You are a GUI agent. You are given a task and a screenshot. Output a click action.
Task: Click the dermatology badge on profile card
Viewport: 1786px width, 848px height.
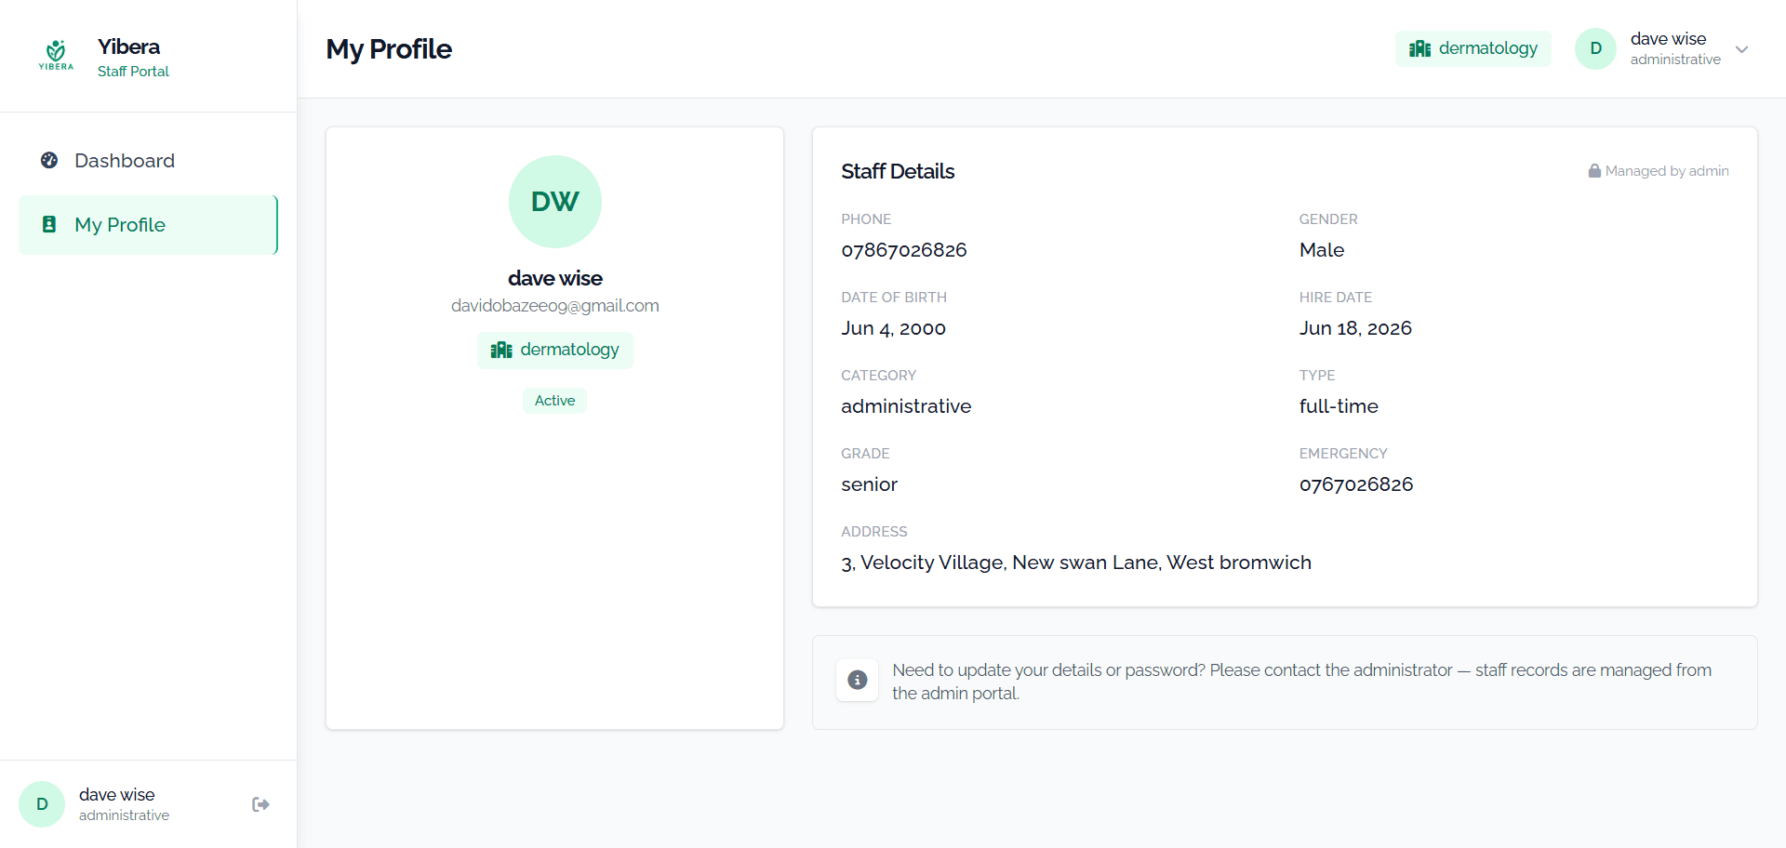point(555,351)
